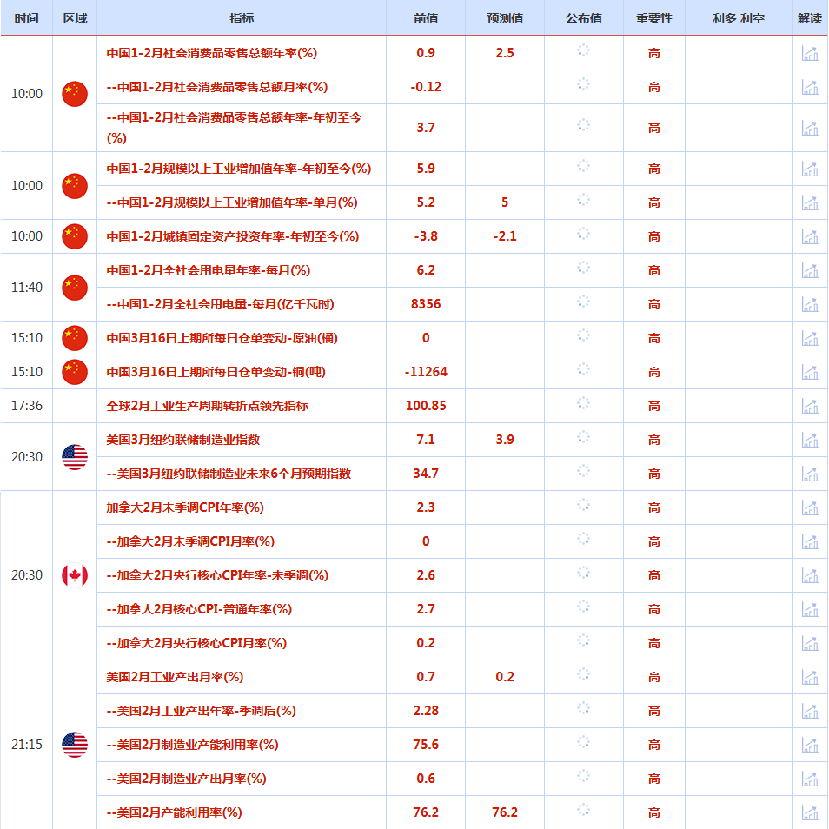This screenshot has height=829, width=829.
Task: Select forecast value 2.5
Action: coord(505,53)
